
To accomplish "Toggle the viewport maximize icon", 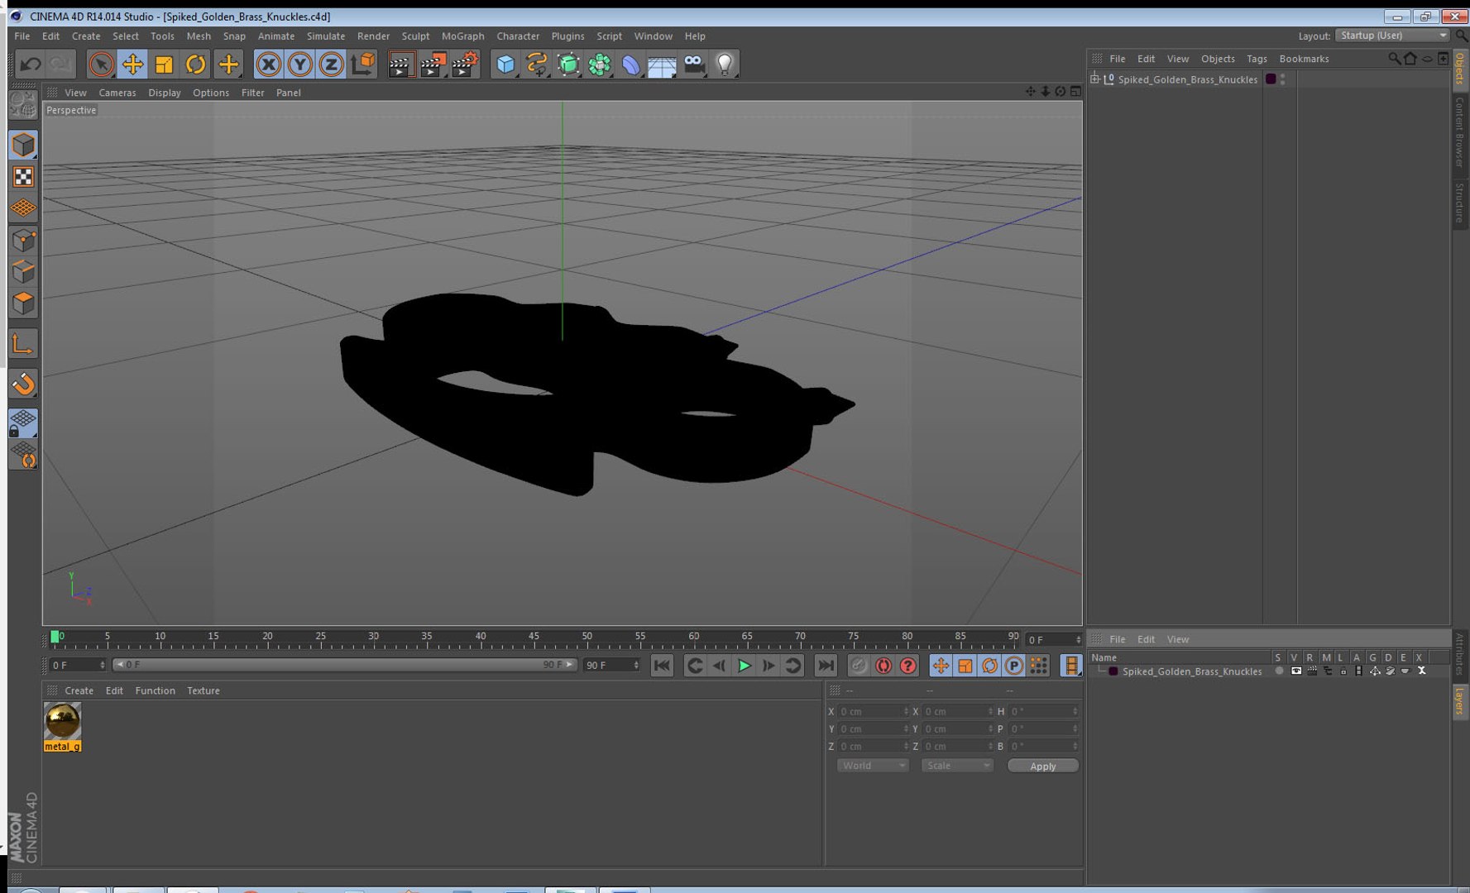I will pyautogui.click(x=1075, y=92).
